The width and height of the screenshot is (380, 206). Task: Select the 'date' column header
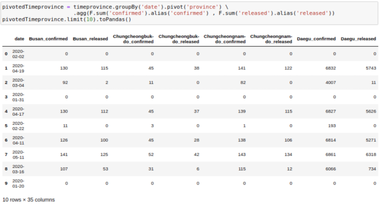19,39
